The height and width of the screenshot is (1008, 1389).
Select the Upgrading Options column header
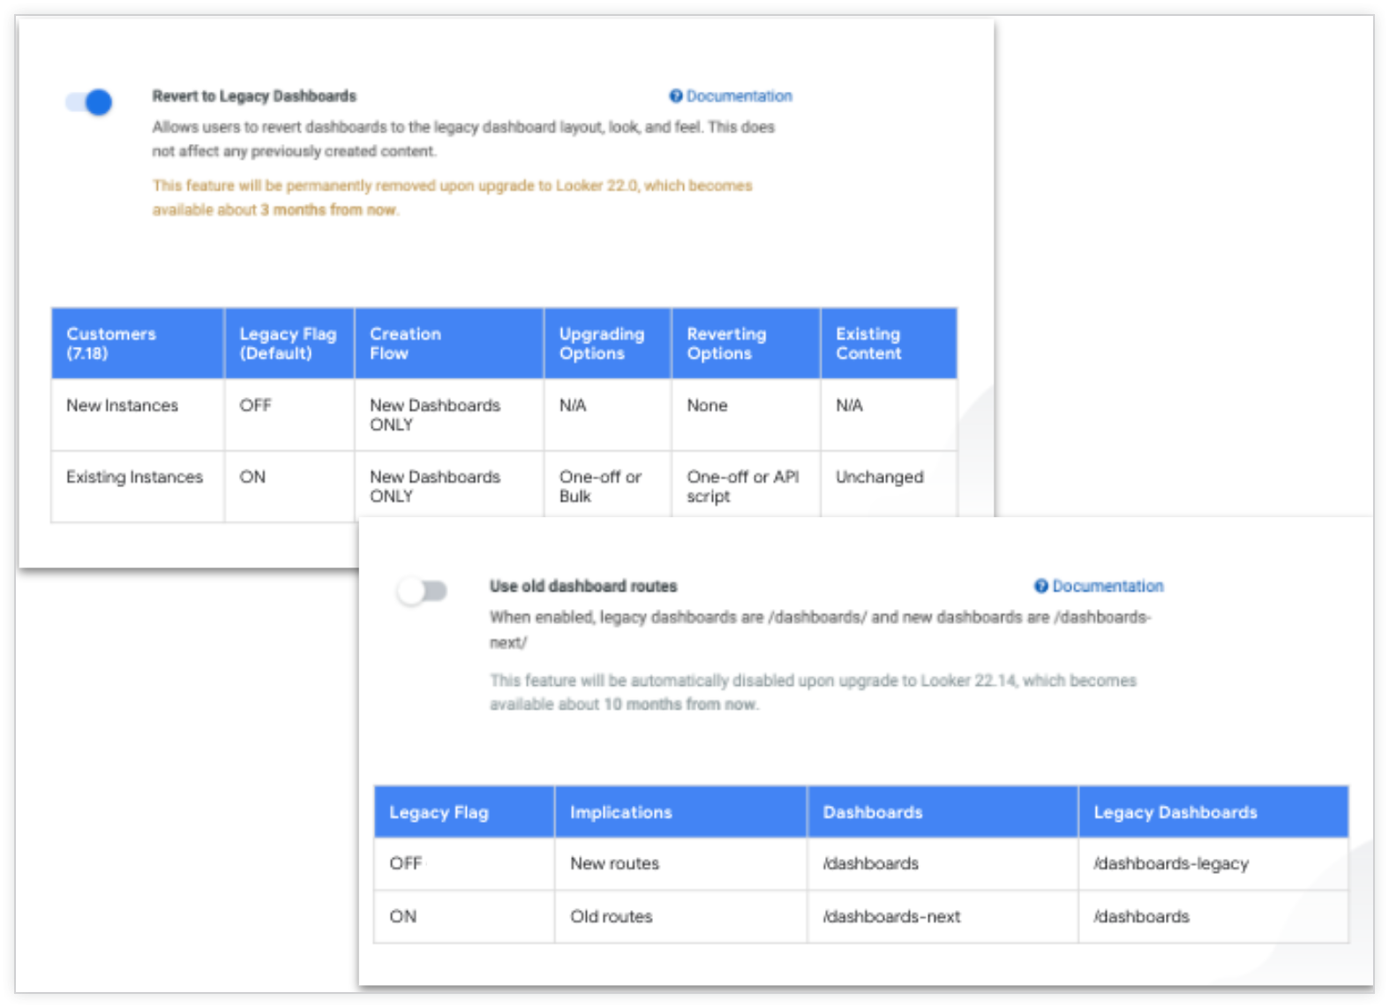(x=602, y=343)
